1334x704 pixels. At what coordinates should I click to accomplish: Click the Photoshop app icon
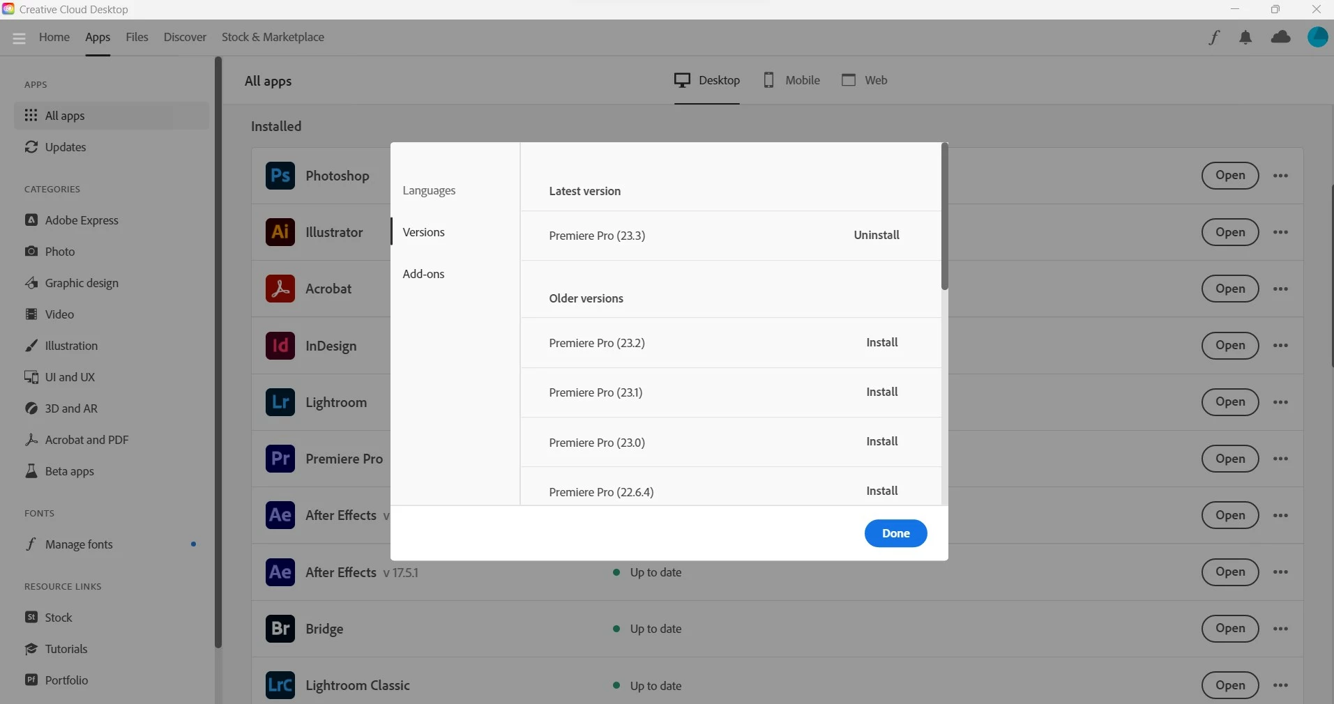(280, 176)
